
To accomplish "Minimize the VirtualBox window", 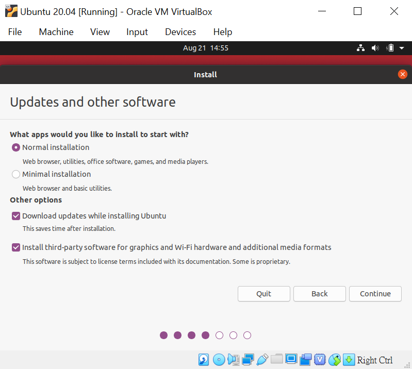I will [x=322, y=11].
